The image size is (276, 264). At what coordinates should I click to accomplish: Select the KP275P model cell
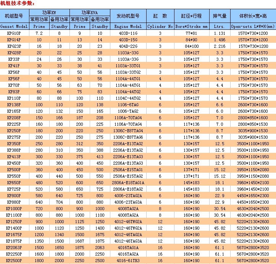point(15,137)
